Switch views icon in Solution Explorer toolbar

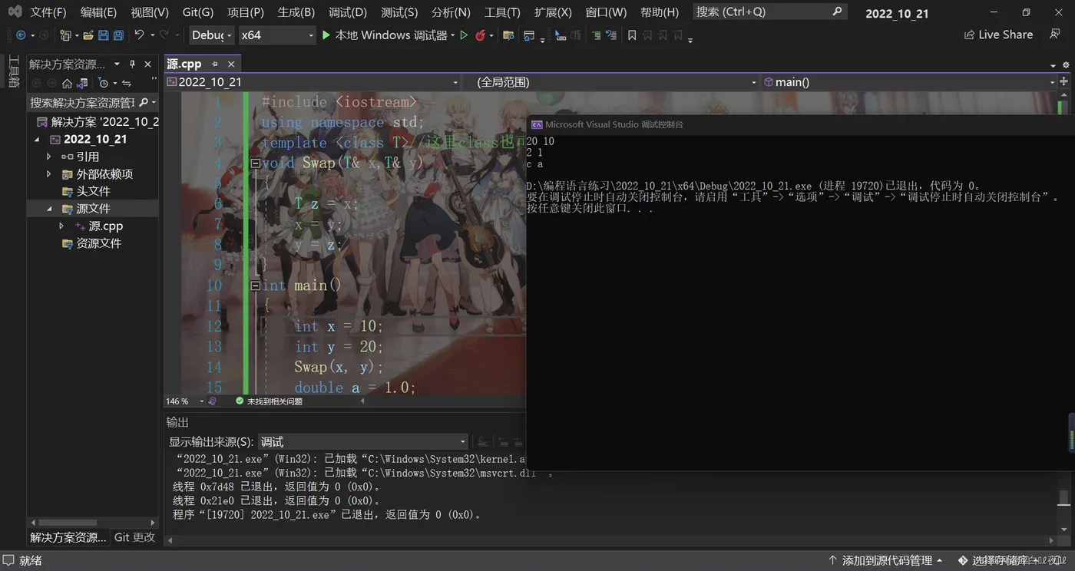[82, 83]
